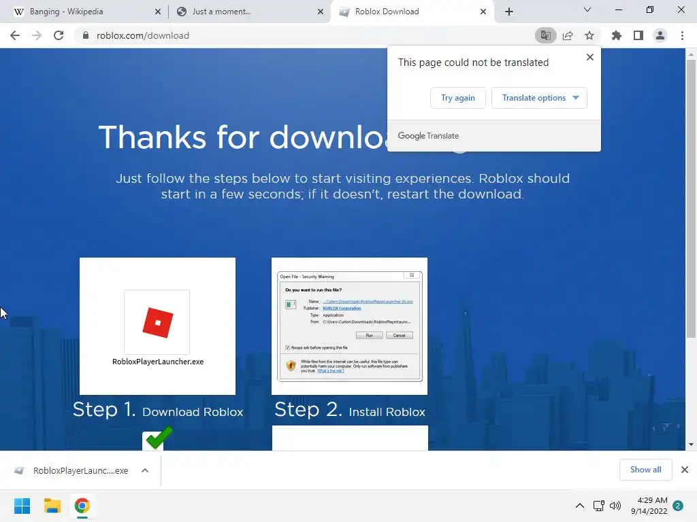Expand download item options chevron
Image resolution: width=697 pixels, height=522 pixels.
click(x=145, y=470)
